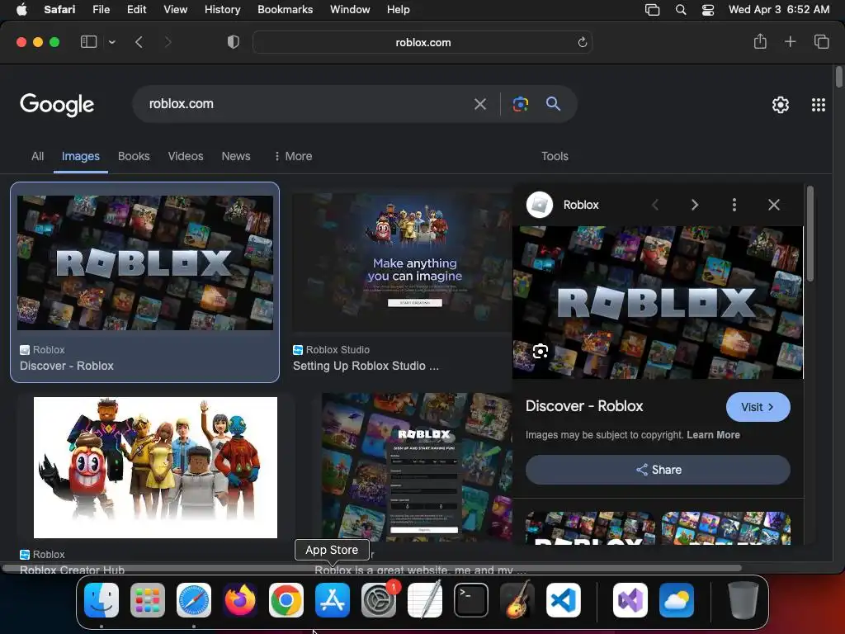Open the History menu
The height and width of the screenshot is (634, 845).
click(x=222, y=9)
